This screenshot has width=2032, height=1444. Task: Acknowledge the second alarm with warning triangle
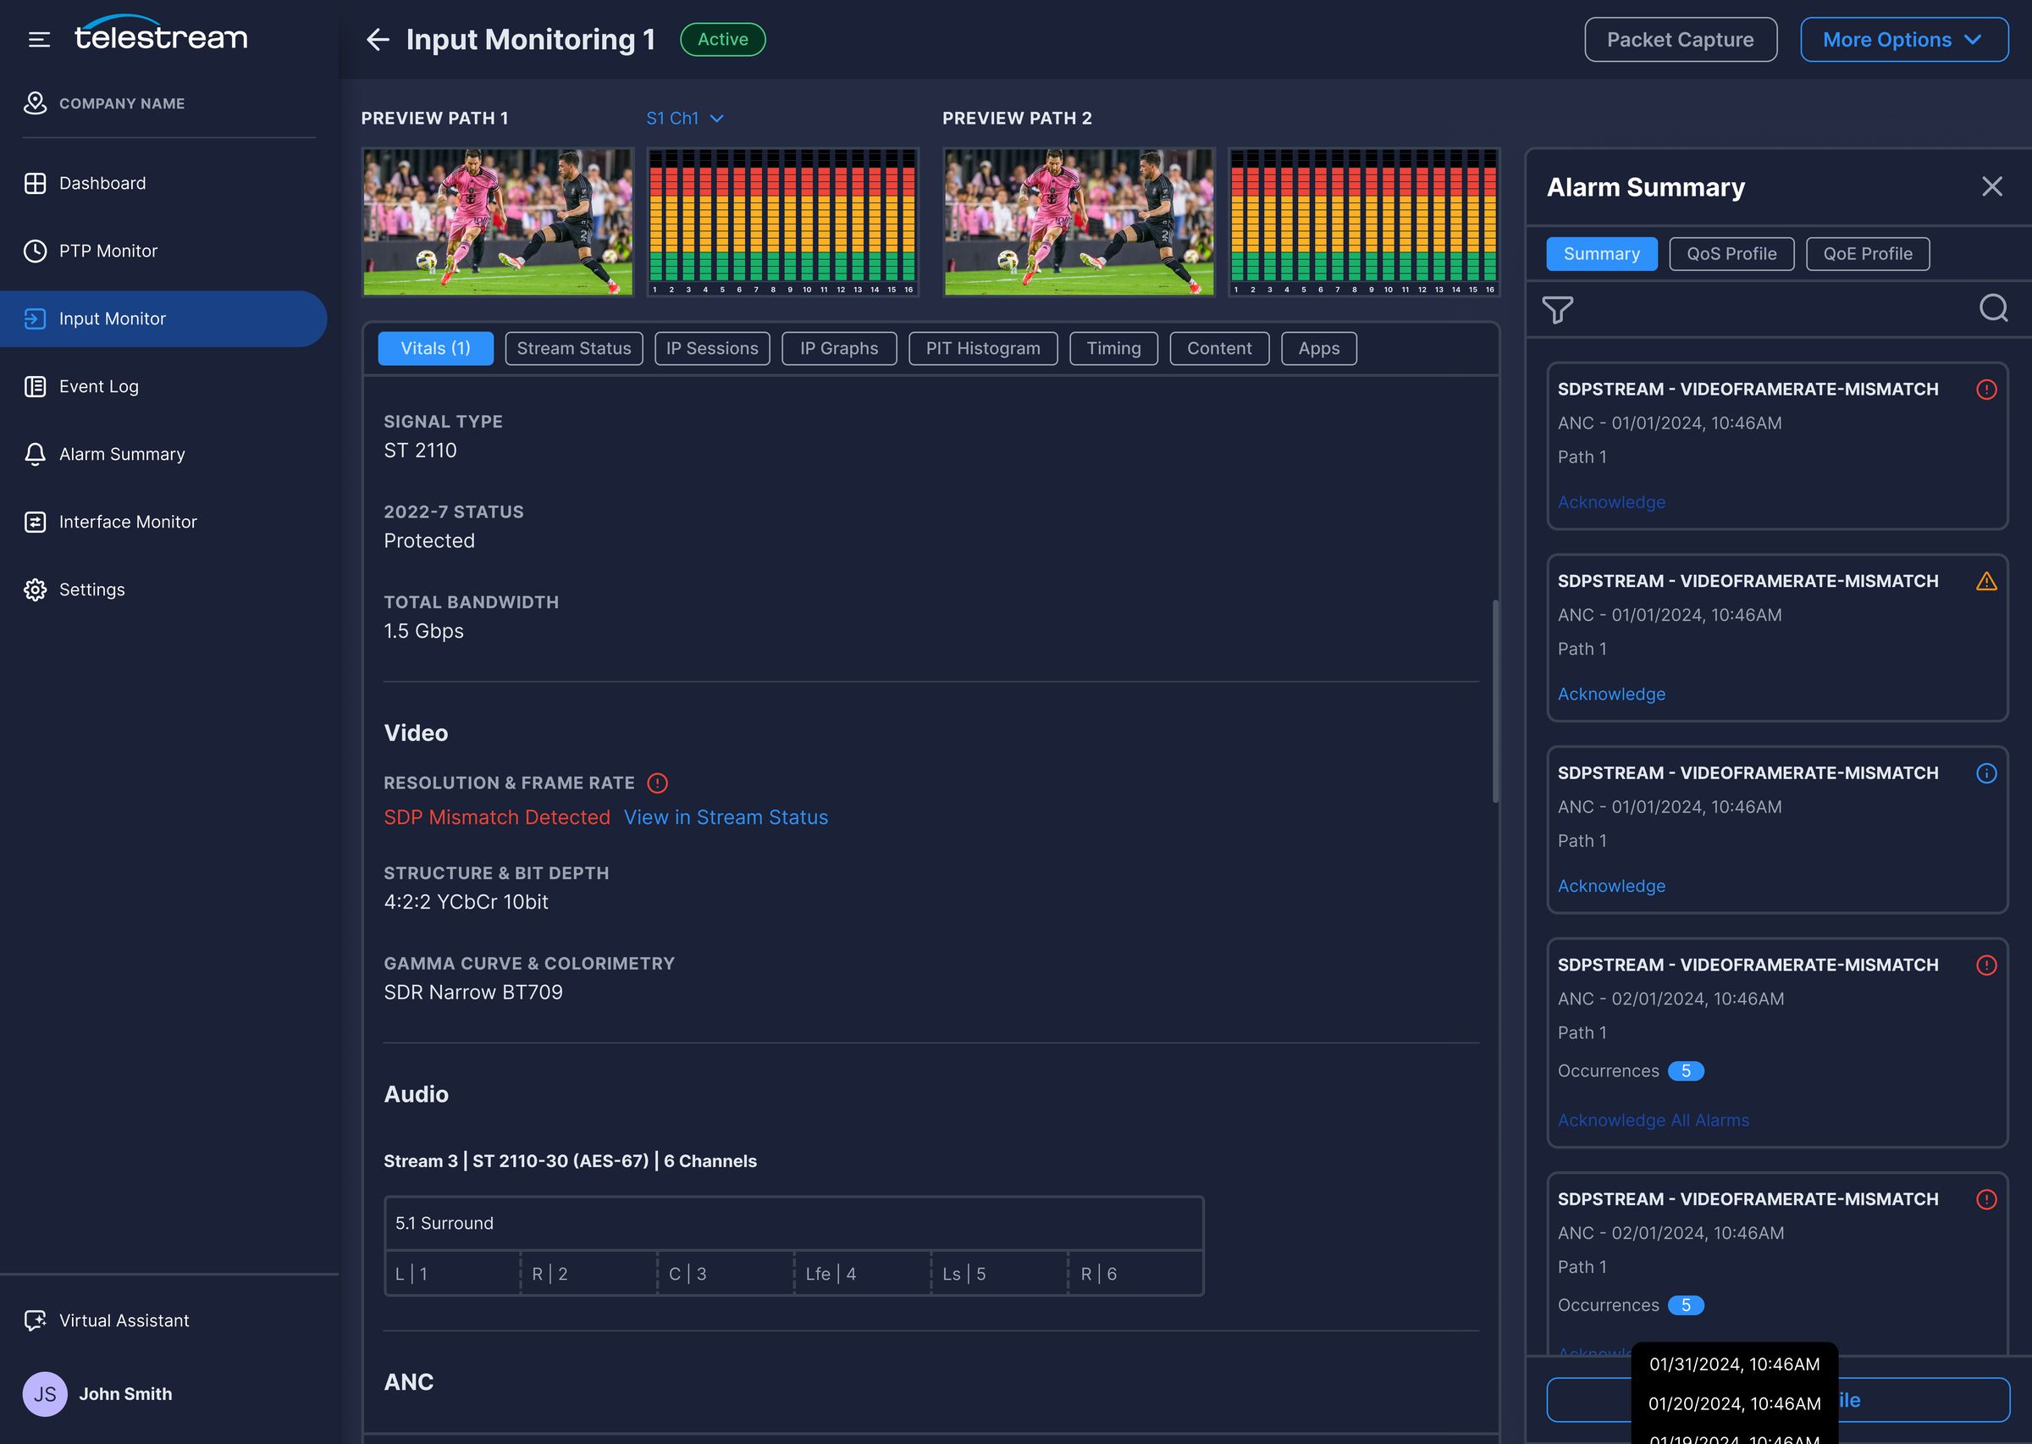click(1611, 694)
